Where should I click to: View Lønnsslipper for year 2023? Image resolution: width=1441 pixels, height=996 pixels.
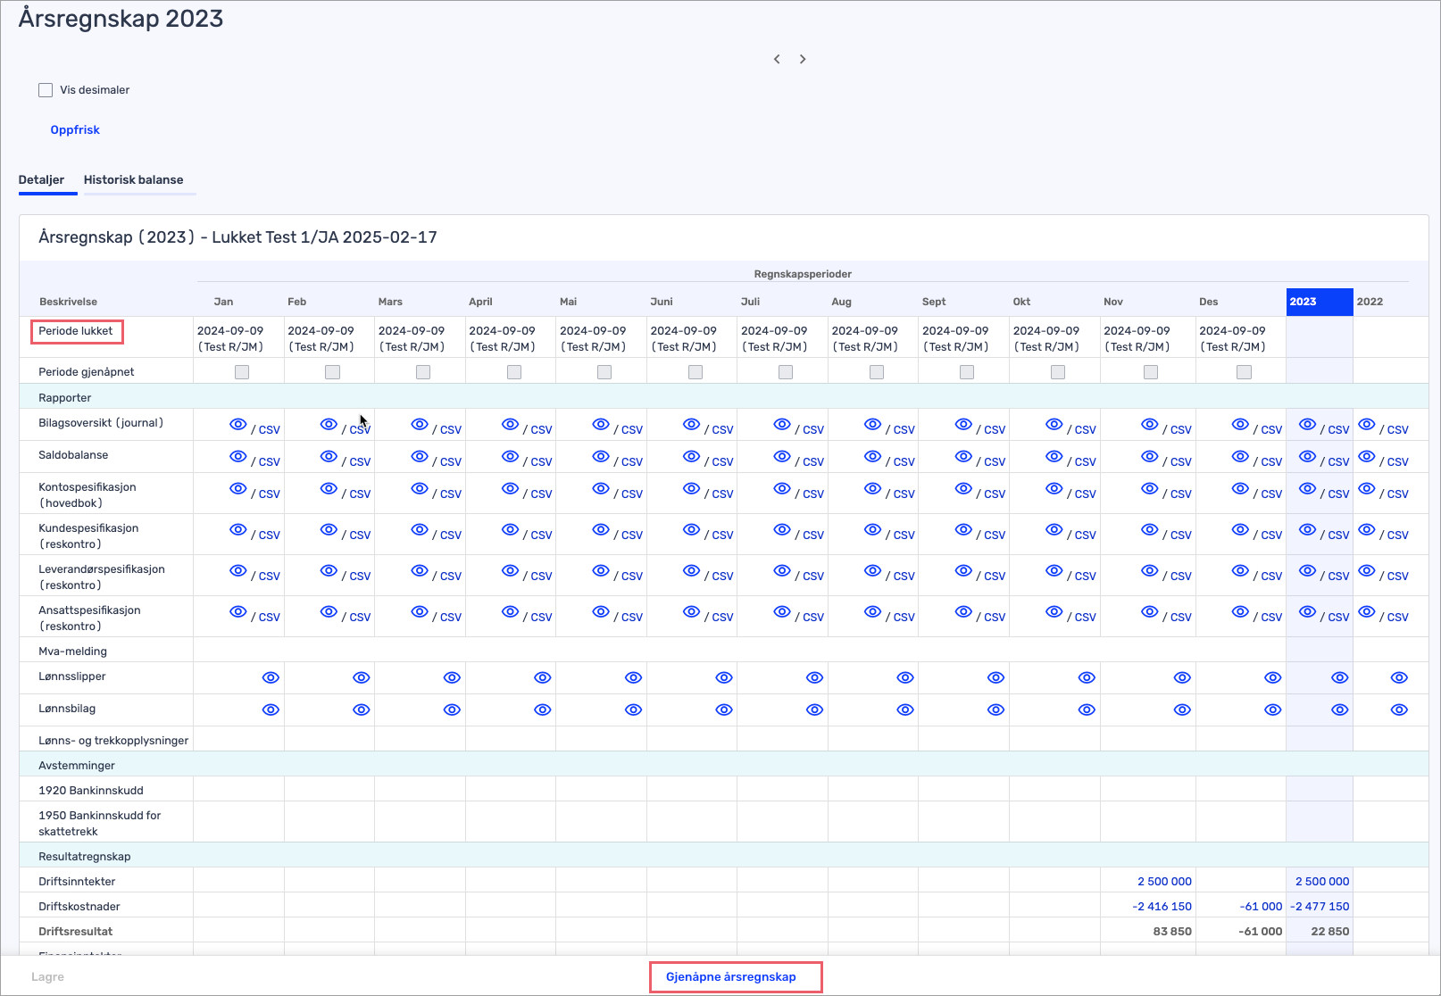coord(1340,678)
